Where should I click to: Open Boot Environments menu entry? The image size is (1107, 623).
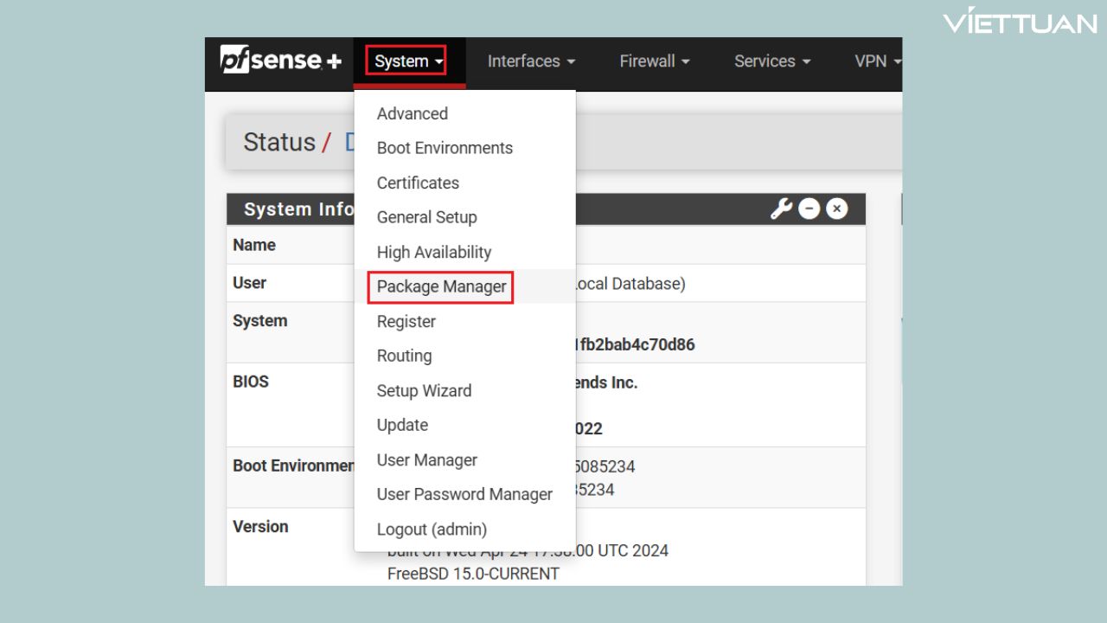coord(445,148)
